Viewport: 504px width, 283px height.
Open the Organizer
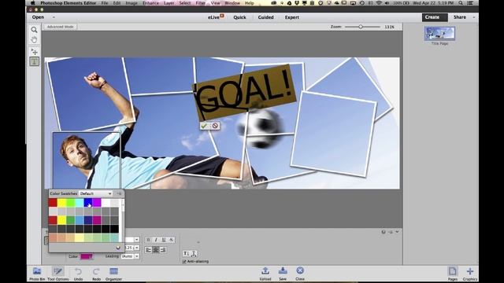113,274
